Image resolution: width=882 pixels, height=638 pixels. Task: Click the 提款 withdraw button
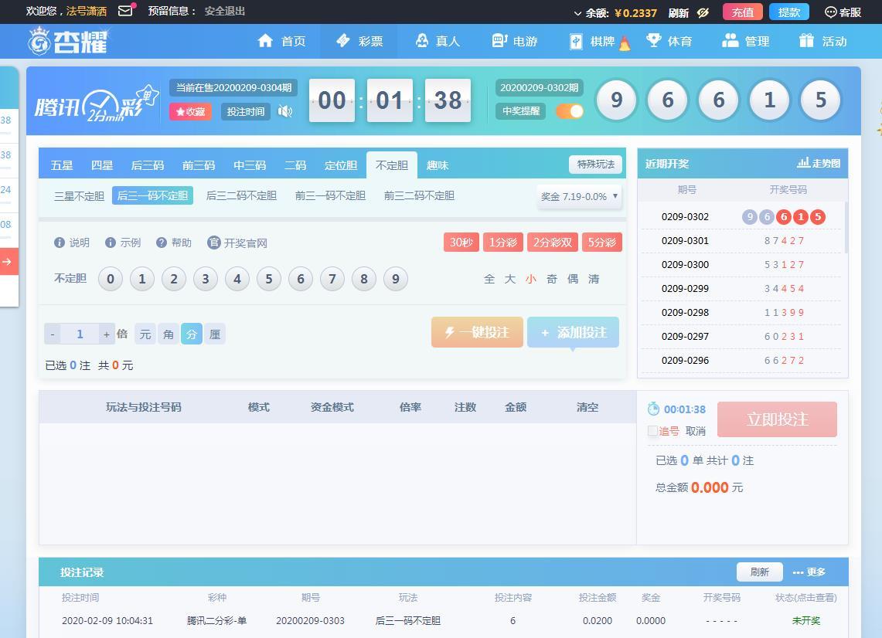(x=788, y=12)
